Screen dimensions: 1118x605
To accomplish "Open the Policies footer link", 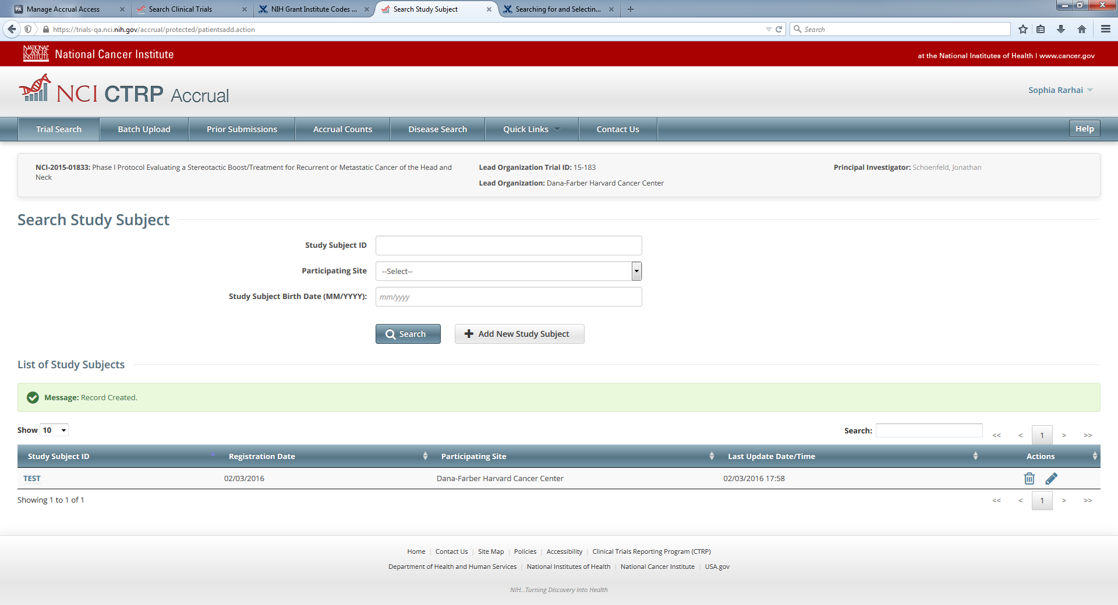I will pyautogui.click(x=525, y=551).
